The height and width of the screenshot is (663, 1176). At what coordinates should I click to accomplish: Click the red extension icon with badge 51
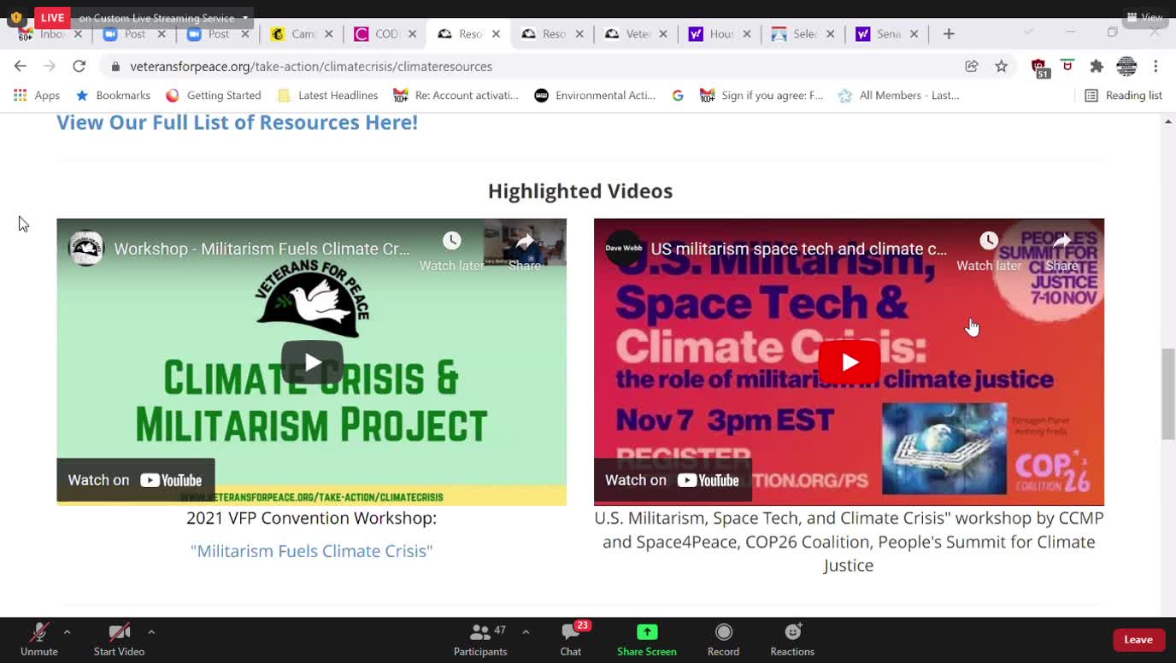click(x=1039, y=67)
